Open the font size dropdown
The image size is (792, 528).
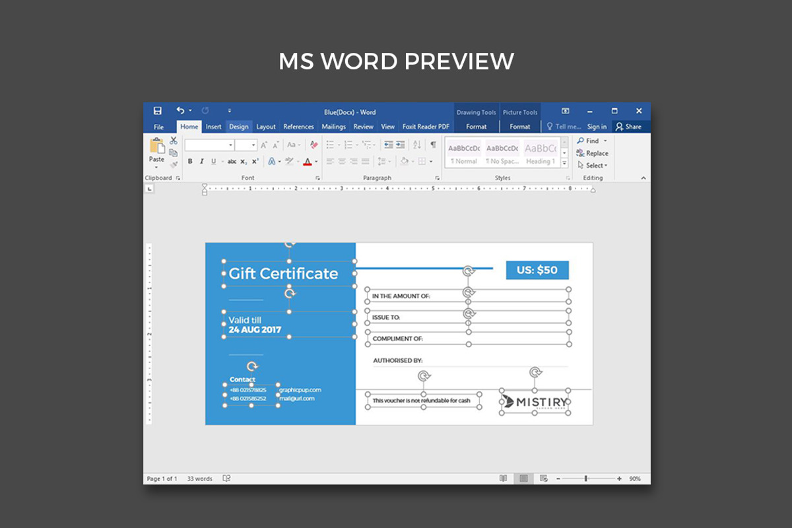(x=253, y=145)
